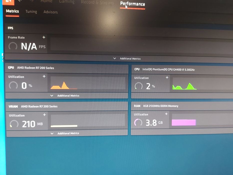The image size is (233, 175).
Task: Expand Additional Metrics under FPS
Action: point(127,58)
